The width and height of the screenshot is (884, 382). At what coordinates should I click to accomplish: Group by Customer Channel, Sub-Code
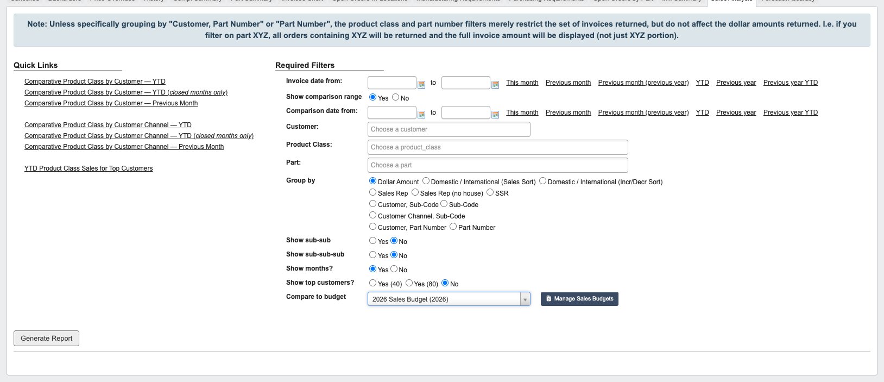click(x=372, y=215)
